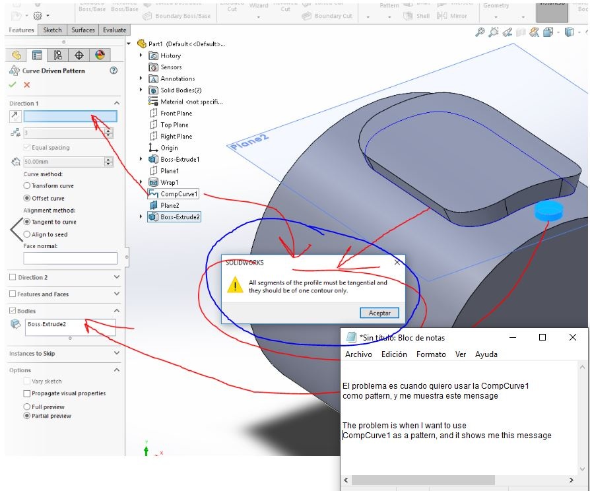The image size is (590, 491).
Task: Open the FeatureManager design tree tab icon
Action: click(16, 55)
